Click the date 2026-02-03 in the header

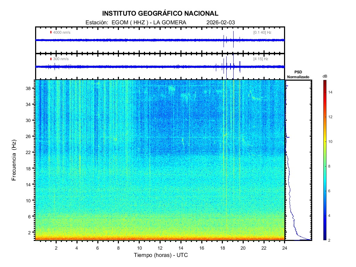[220, 23]
